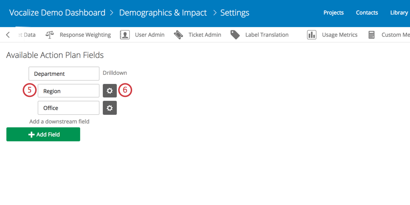Viewport: 410px width, 205px height.
Task: Click the Response Weighting scale icon
Action: (x=50, y=35)
